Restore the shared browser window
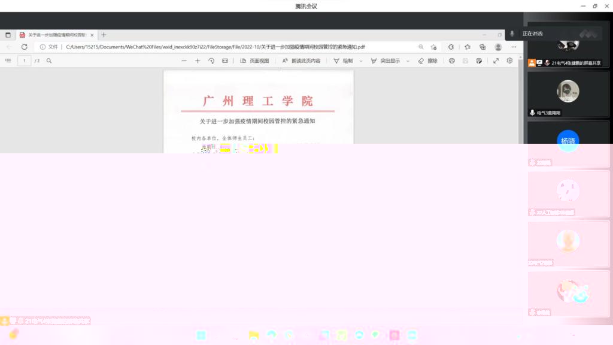This screenshot has width=613, height=345. tap(500, 35)
